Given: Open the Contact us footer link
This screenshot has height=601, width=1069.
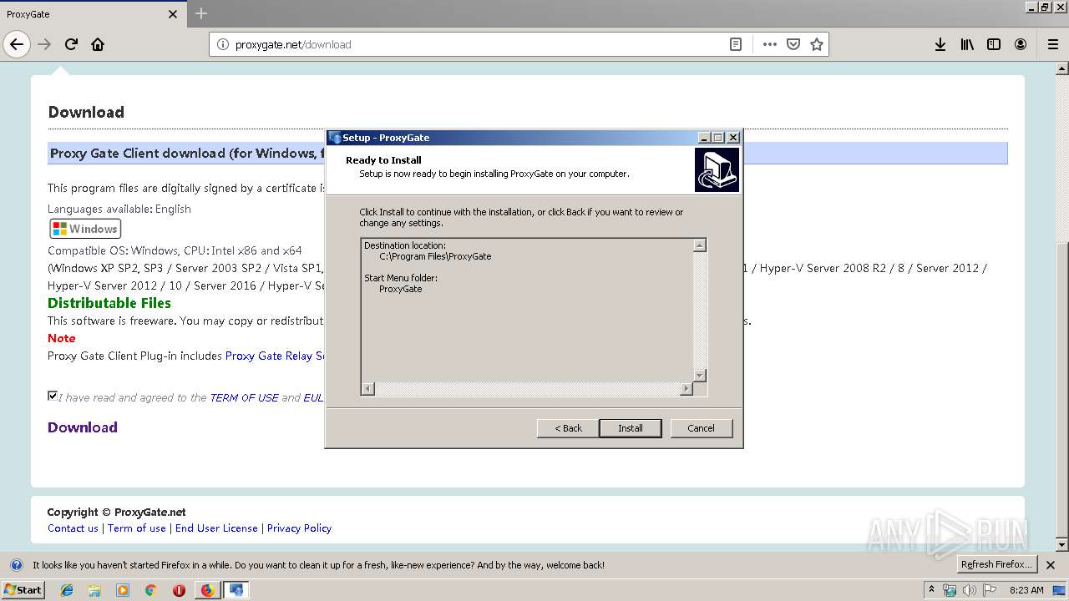Looking at the screenshot, I should coord(73,528).
